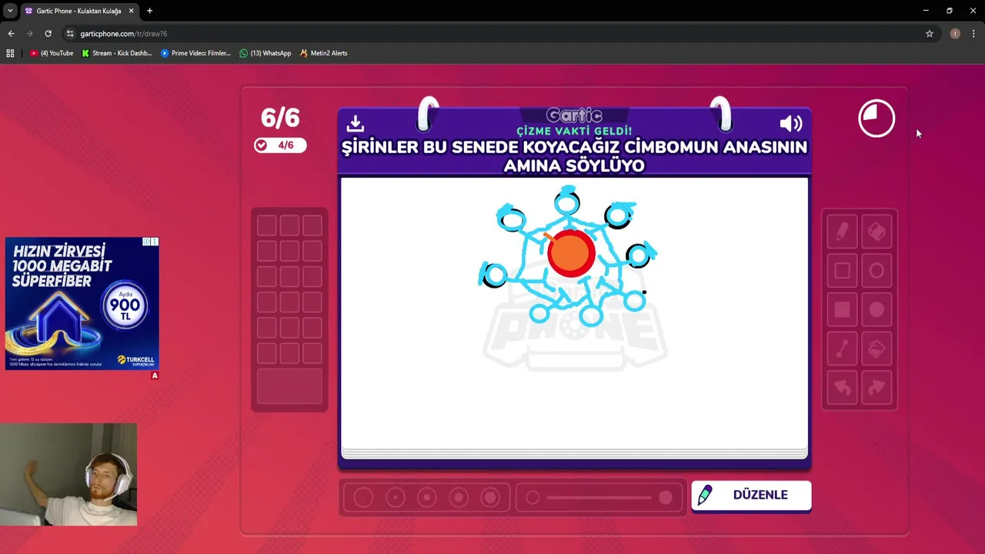The image size is (985, 554).
Task: Click the undo arrow in tools panel
Action: [x=842, y=389]
